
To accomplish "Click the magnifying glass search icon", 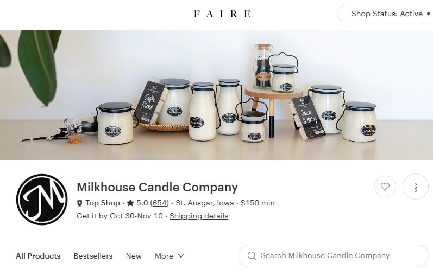I will [x=252, y=256].
